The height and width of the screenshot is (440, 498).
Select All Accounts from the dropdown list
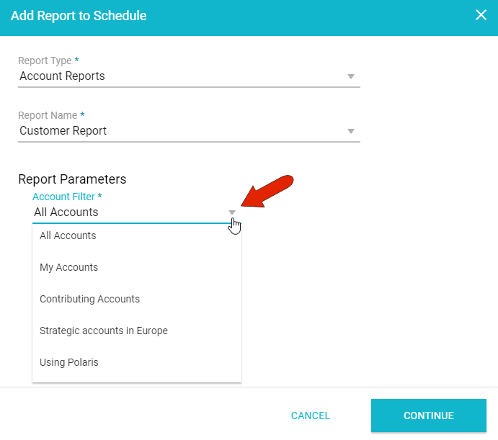coord(68,235)
